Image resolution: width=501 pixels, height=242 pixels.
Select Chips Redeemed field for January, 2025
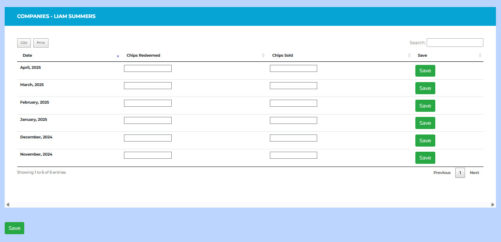(147, 120)
